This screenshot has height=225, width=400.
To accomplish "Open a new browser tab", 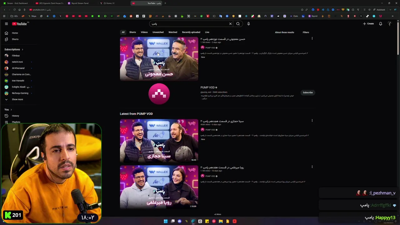I will tap(165, 3).
